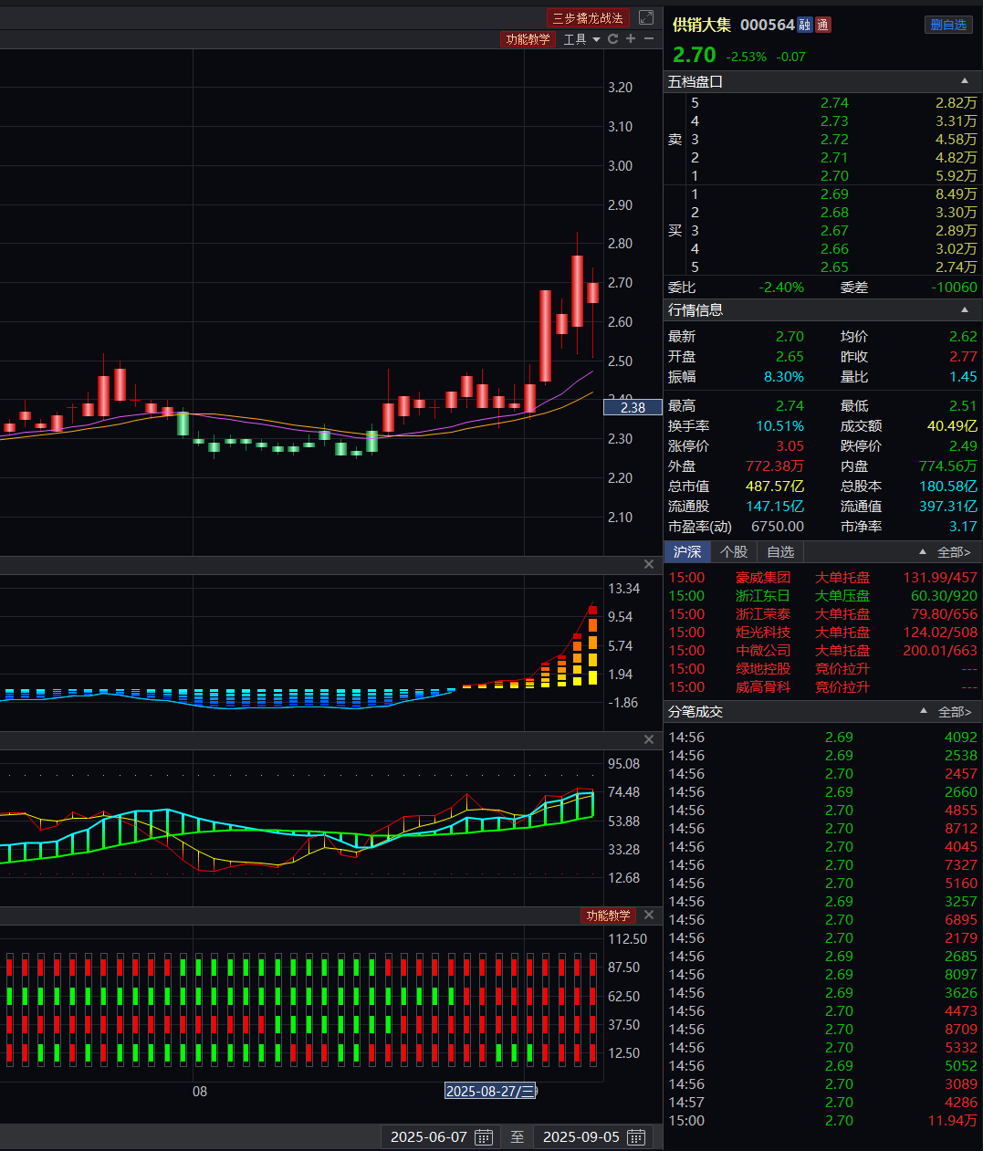Select the 2025-08-27 date marker on axis
The width and height of the screenshot is (983, 1151).
click(490, 1091)
